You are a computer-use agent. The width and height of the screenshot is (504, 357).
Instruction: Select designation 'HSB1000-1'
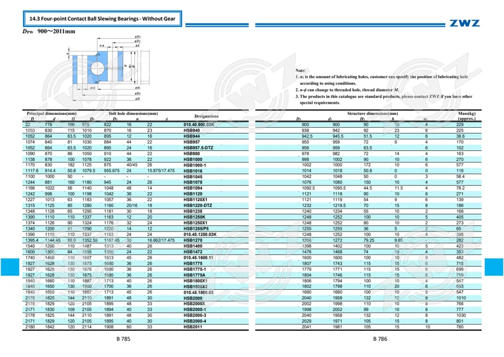(x=195, y=165)
